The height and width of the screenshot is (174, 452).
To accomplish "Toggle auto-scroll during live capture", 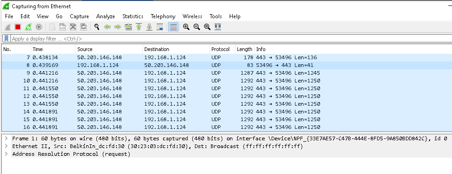I will tap(160, 27).
